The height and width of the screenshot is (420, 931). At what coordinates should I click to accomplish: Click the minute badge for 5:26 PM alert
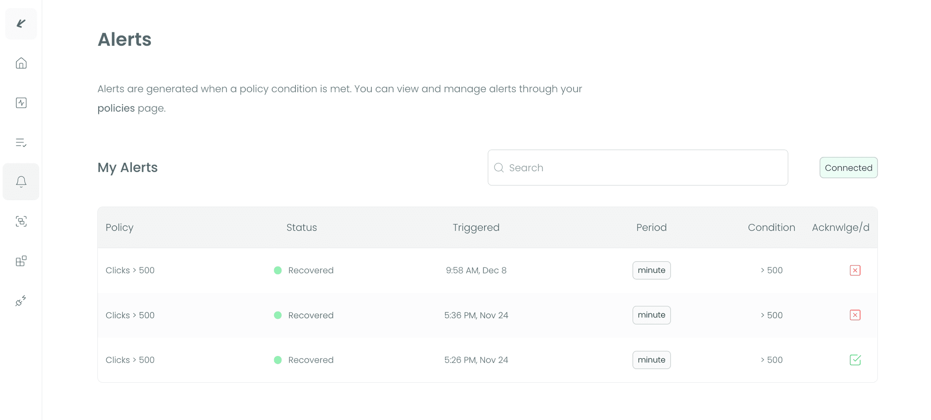coord(651,360)
